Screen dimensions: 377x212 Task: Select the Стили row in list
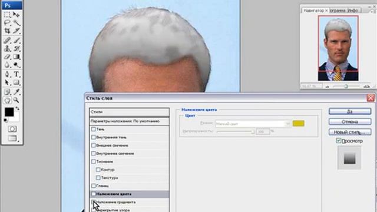tap(129, 112)
